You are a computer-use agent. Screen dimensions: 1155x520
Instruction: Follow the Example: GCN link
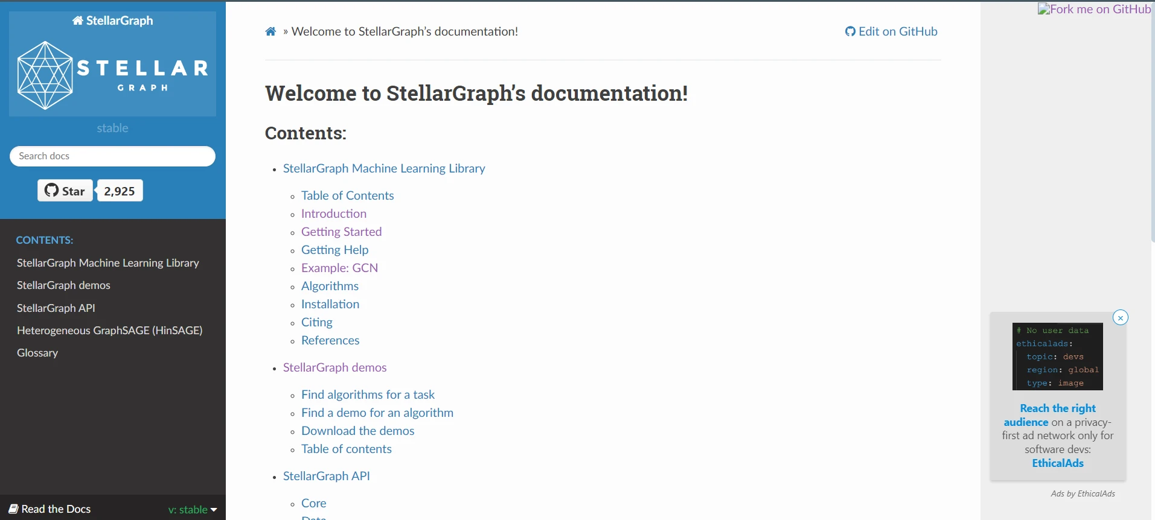pyautogui.click(x=339, y=268)
